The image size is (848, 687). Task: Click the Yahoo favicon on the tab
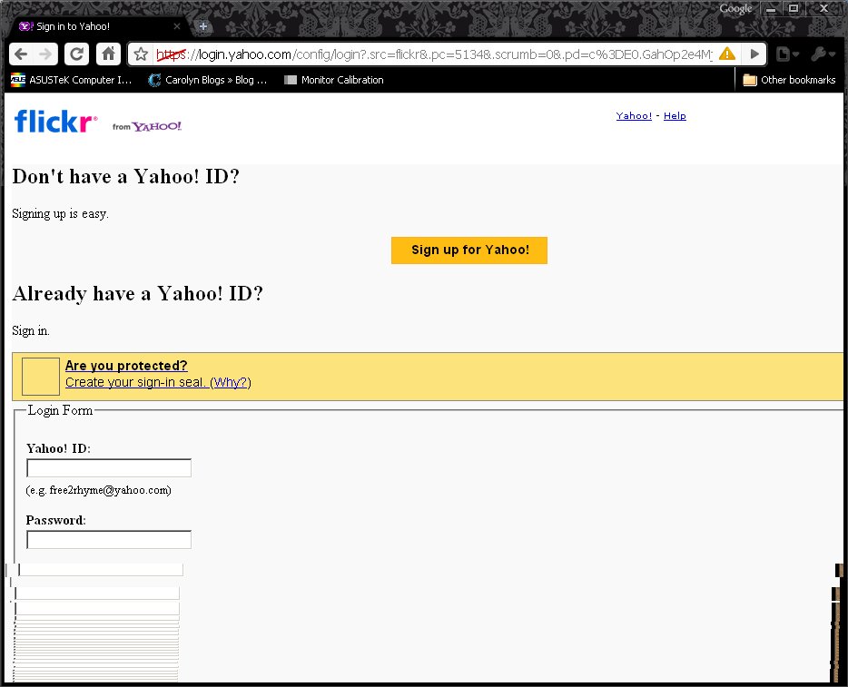point(26,26)
